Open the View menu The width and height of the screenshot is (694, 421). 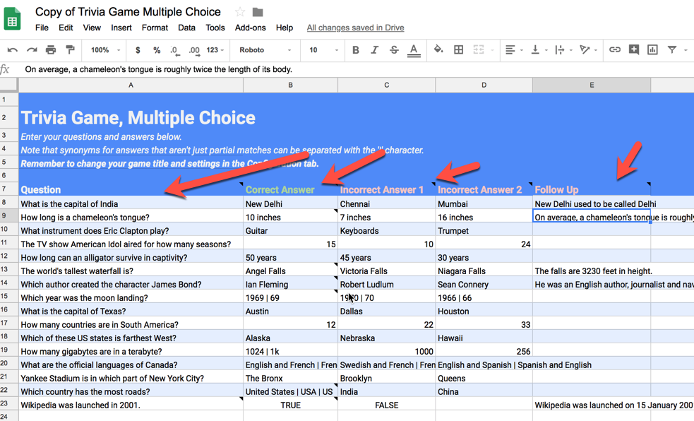click(x=92, y=28)
